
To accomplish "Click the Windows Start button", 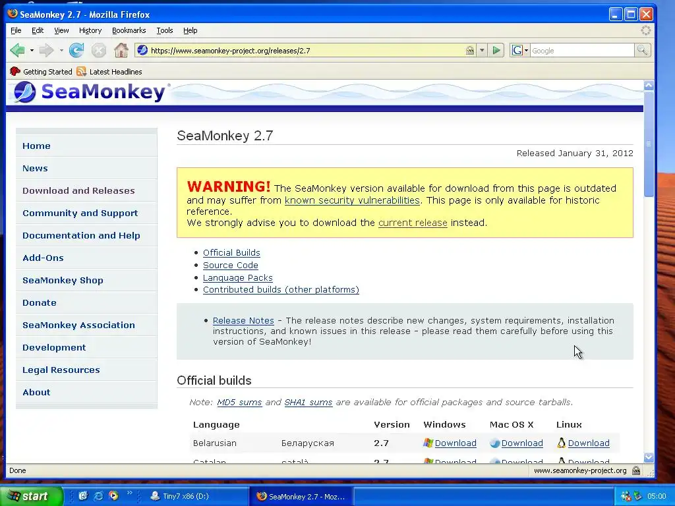I will (x=31, y=496).
